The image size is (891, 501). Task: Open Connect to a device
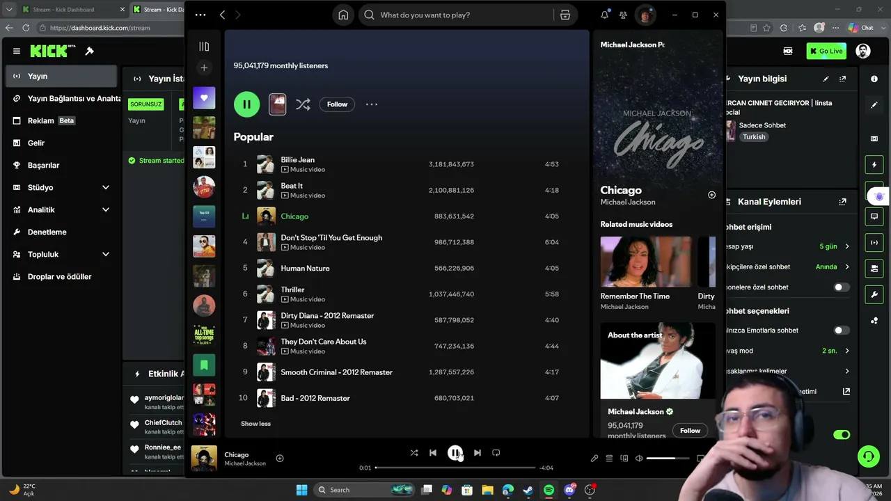[x=624, y=459]
